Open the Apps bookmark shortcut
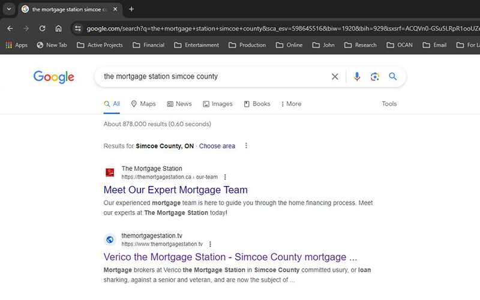Image resolution: width=480 pixels, height=300 pixels. tap(17, 45)
